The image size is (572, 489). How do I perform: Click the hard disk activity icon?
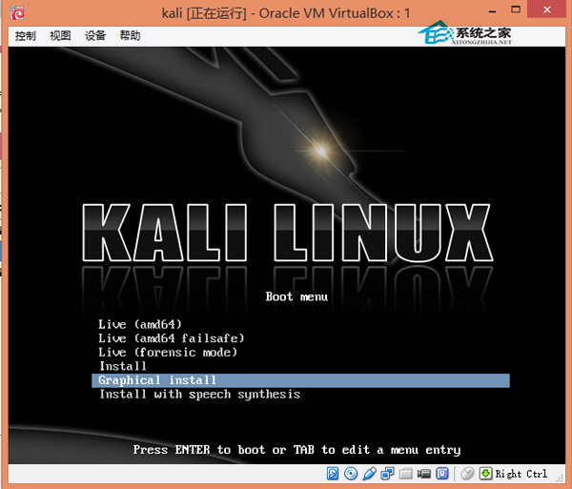(333, 474)
